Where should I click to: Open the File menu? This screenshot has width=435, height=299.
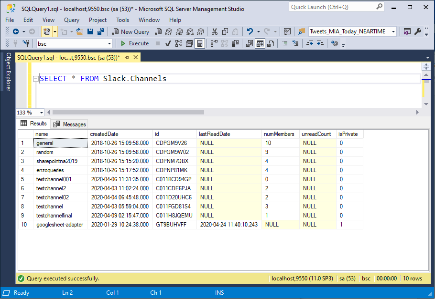(x=10, y=20)
